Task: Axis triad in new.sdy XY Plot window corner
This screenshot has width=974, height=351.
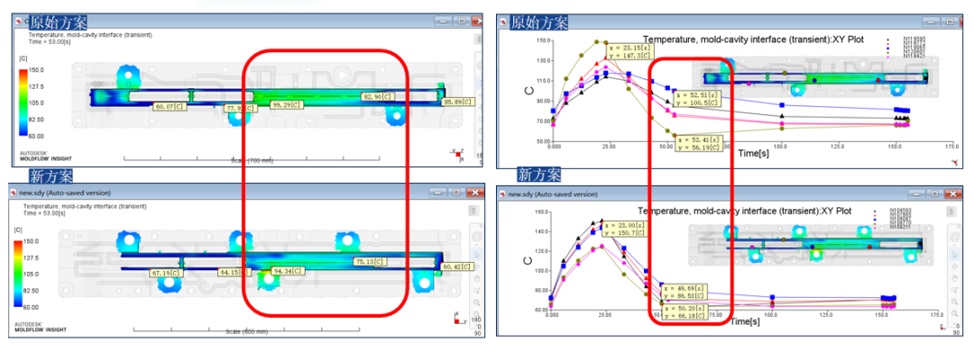Action: 944,327
